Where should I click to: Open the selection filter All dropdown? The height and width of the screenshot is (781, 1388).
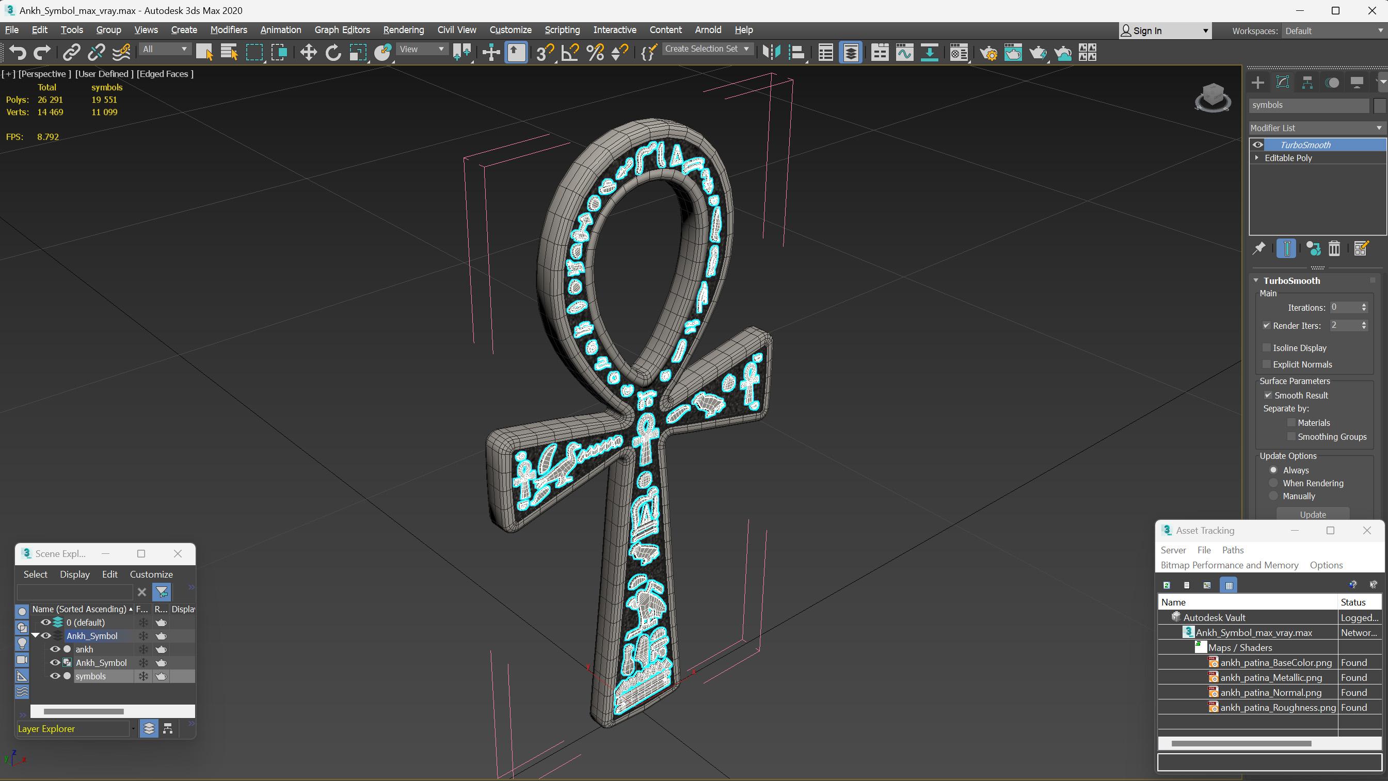click(x=165, y=49)
